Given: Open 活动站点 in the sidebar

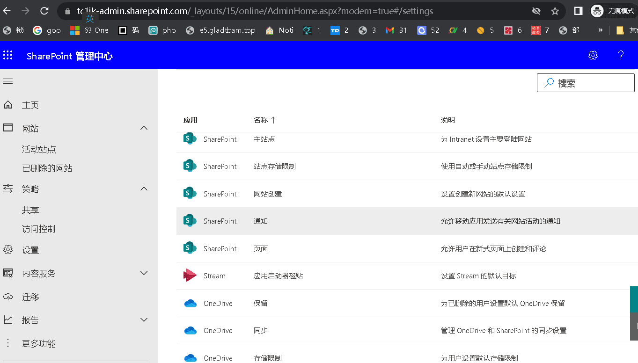Looking at the screenshot, I should (39, 150).
